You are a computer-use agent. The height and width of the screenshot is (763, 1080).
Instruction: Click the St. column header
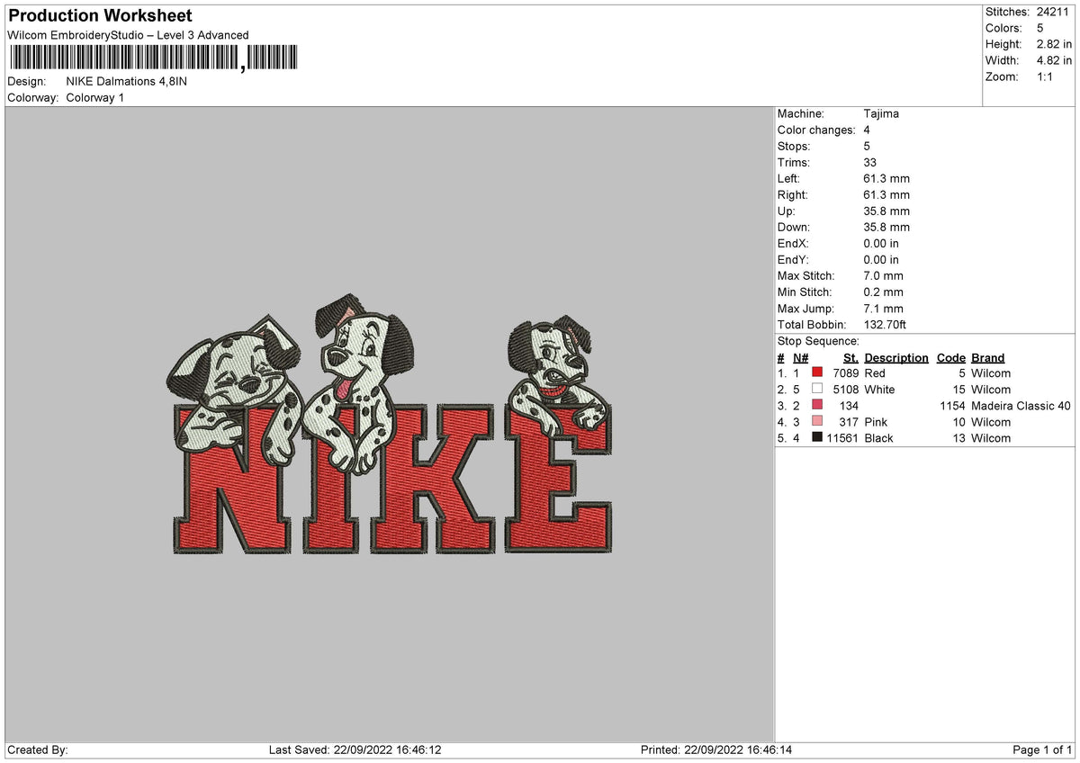850,357
